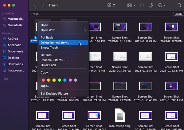This screenshot has height=130, width=184.
Task: Select screenshot ending 0.50 PM label
Action: [68, 100]
